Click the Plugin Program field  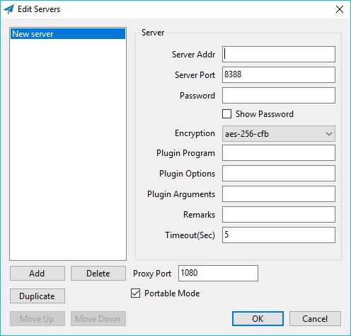pos(279,153)
